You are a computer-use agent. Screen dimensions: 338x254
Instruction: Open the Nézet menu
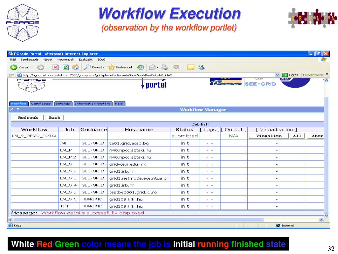48,60
